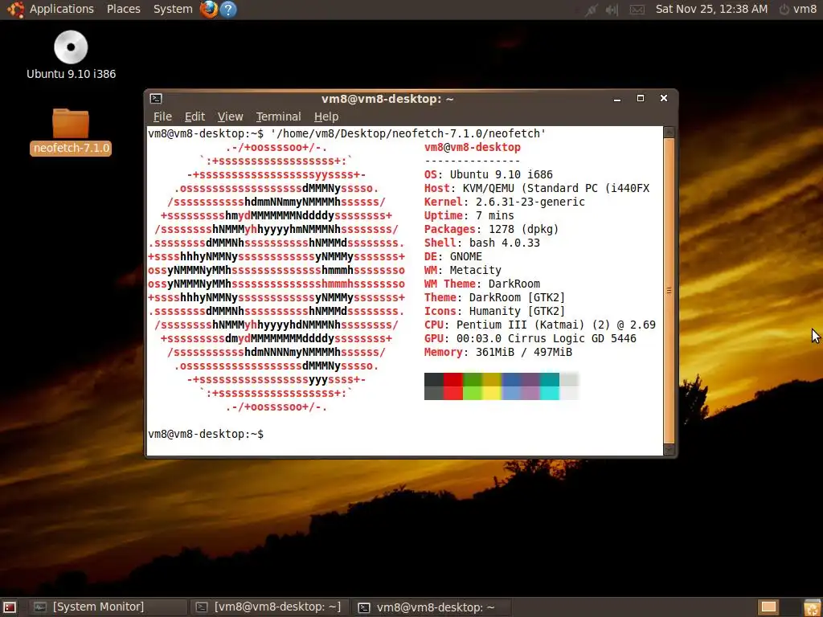Click the Ubuntu logo in the top panel

[x=16, y=9]
